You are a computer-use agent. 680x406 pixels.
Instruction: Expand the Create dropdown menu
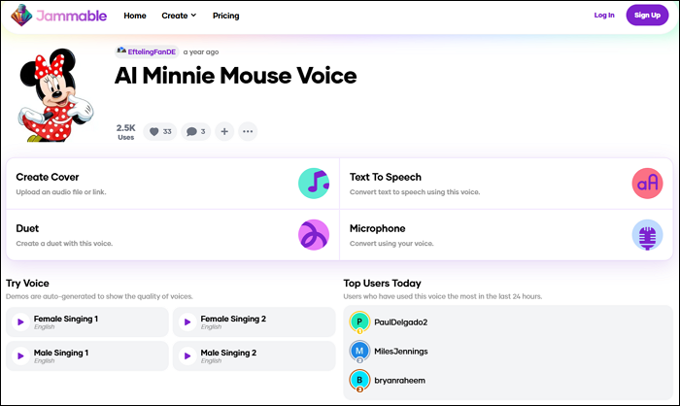coord(179,16)
